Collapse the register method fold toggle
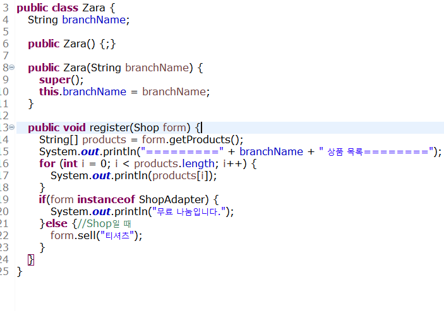The height and width of the screenshot is (311, 444). pyautogui.click(x=11, y=127)
